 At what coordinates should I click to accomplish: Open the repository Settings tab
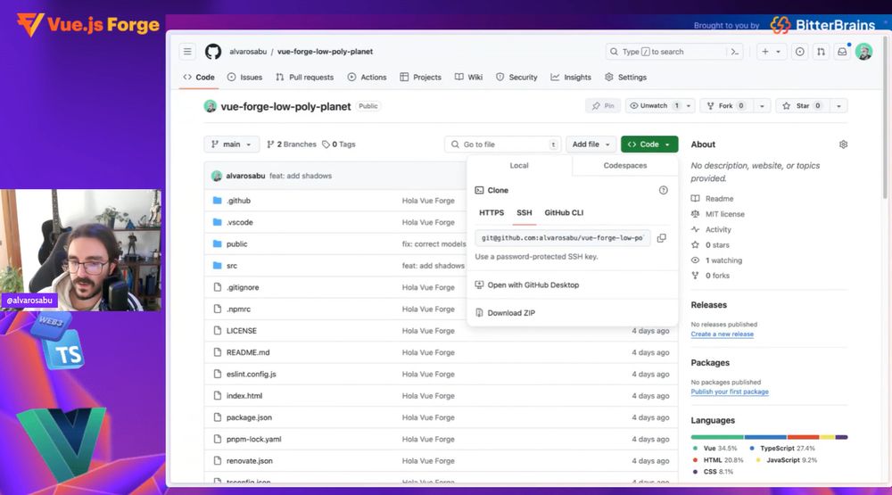tap(625, 78)
